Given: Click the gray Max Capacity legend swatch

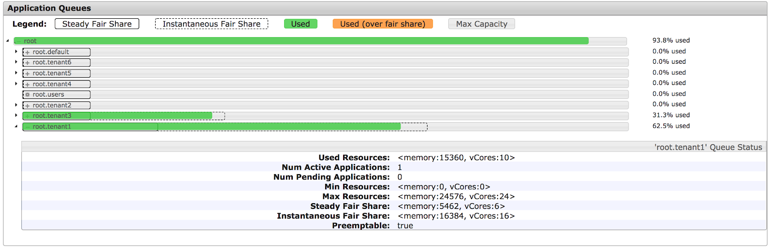Looking at the screenshot, I should pyautogui.click(x=482, y=24).
